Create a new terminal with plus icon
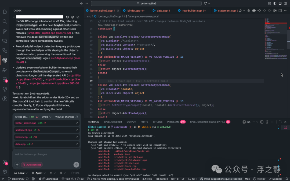 click(254, 122)
